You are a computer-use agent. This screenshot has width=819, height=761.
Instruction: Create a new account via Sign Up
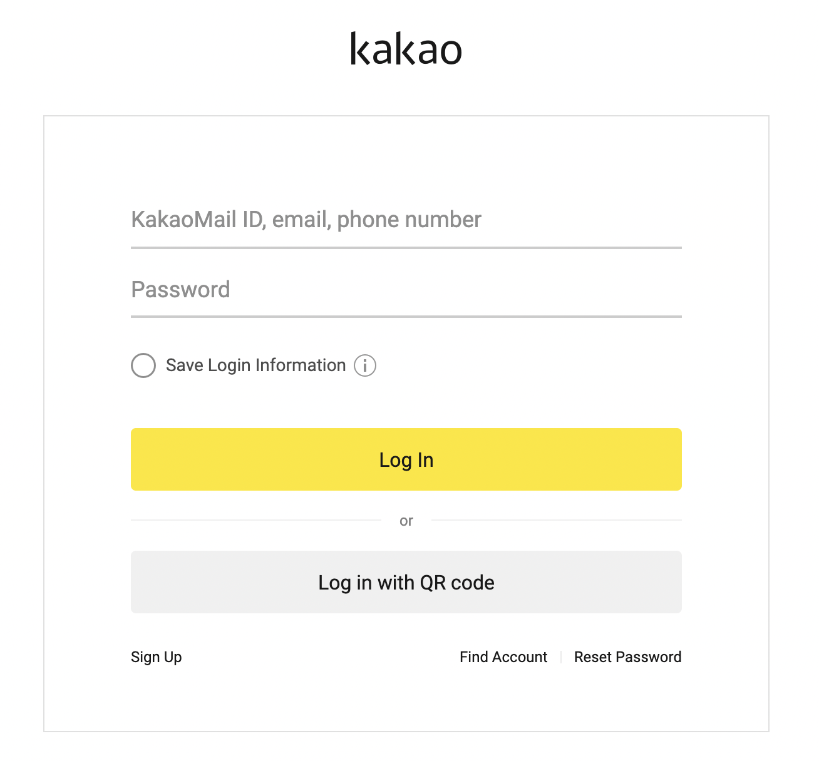157,657
